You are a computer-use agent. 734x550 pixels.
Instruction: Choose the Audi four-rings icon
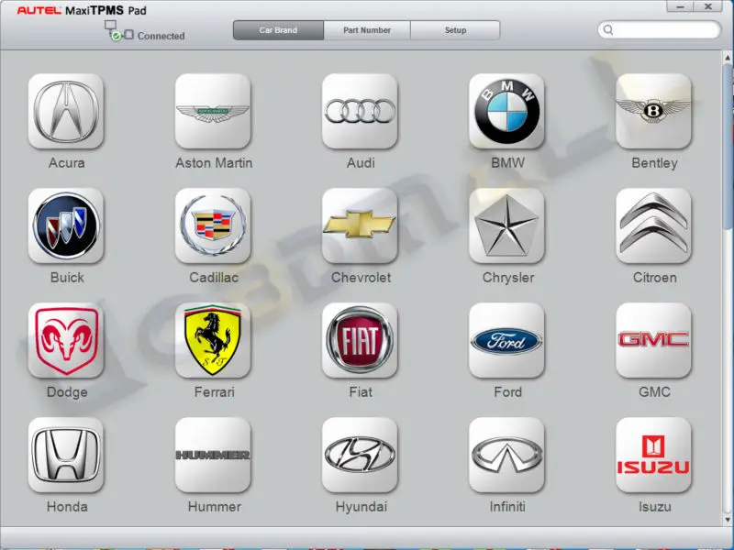tap(360, 111)
